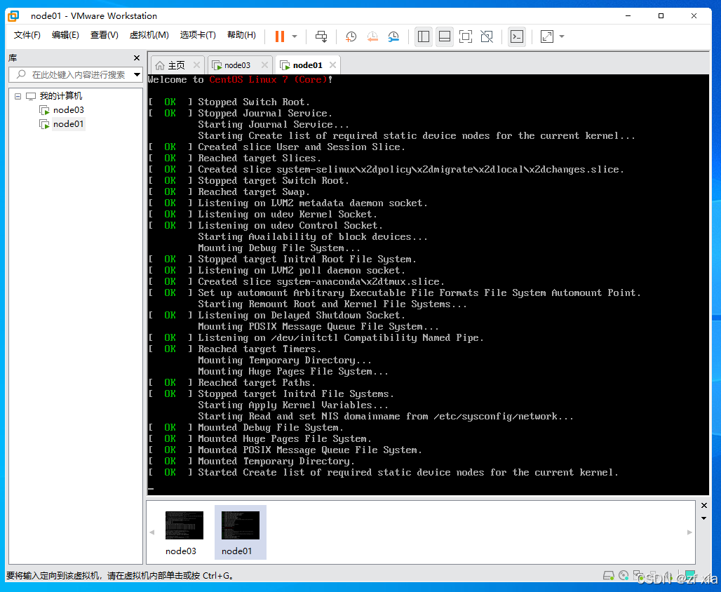The image size is (721, 592).
Task: Open the 选项卡(T) menu
Action: 198,35
